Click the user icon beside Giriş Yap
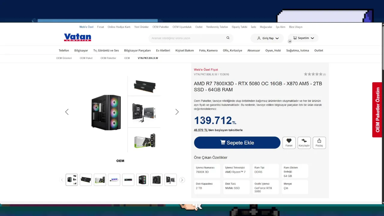The width and height of the screenshot is (384, 216). click(259, 38)
